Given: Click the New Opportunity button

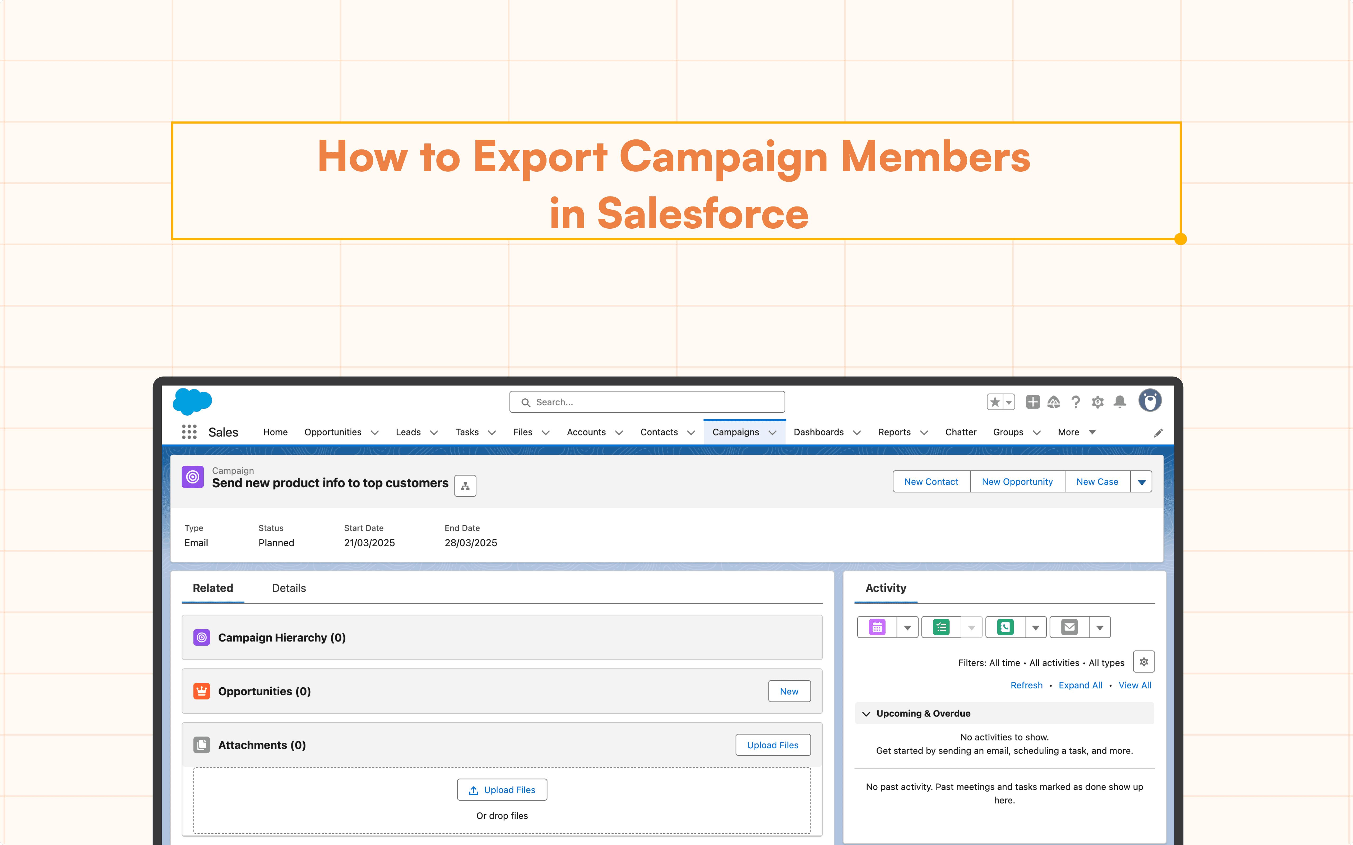Looking at the screenshot, I should (1018, 482).
